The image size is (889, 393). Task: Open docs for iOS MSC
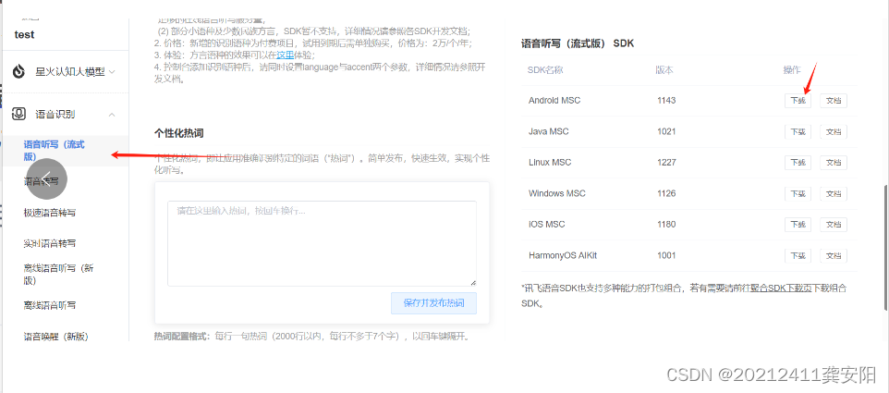pyautogui.click(x=834, y=224)
